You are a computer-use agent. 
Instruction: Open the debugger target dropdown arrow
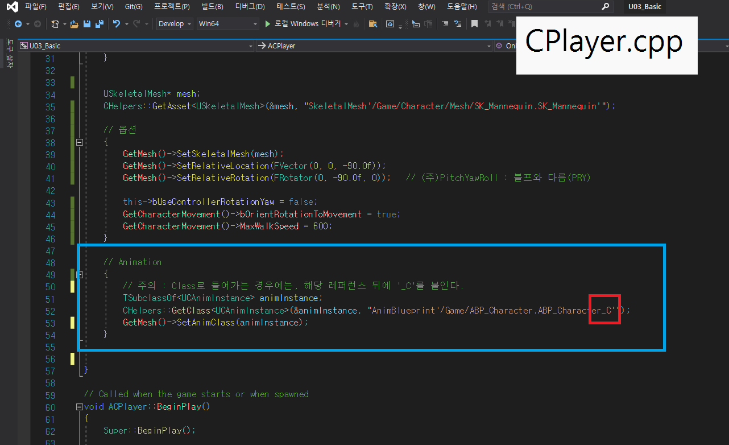click(x=346, y=24)
